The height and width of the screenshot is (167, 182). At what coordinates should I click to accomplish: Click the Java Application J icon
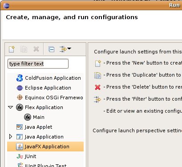click(20, 137)
